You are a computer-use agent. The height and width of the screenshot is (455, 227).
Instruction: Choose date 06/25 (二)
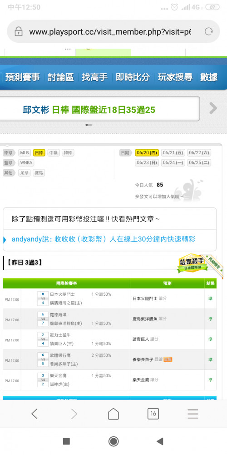click(x=199, y=163)
